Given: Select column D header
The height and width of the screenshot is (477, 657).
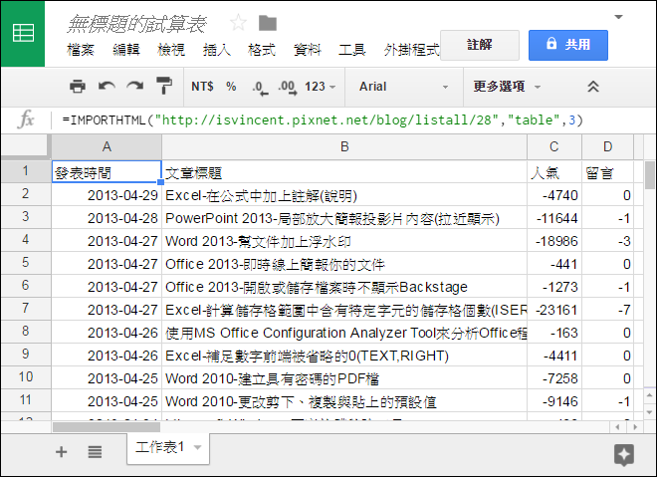Looking at the screenshot, I should tap(607, 146).
